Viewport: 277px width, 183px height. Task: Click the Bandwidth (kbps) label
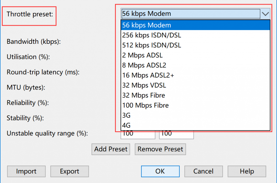(x=34, y=42)
